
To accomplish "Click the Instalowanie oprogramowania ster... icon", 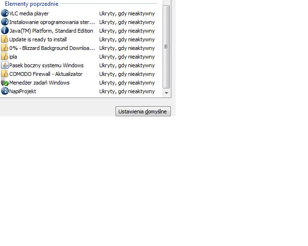I will pyautogui.click(x=5, y=22).
